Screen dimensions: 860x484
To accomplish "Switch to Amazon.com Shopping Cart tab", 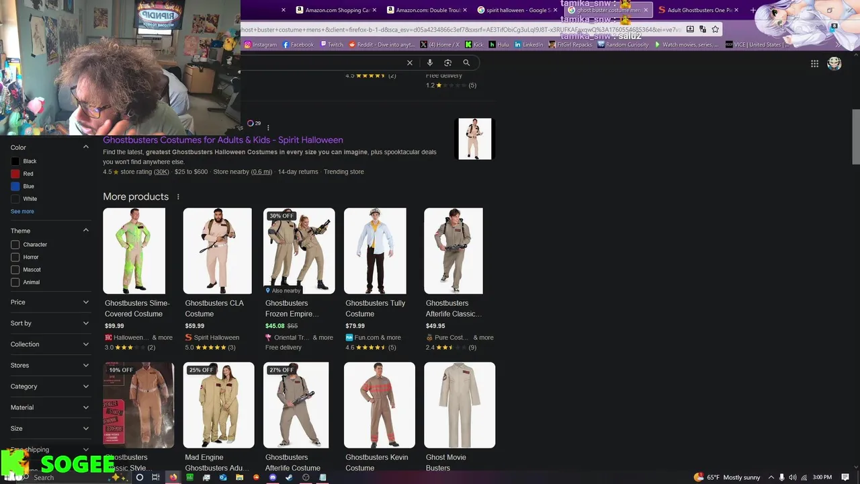I will [x=336, y=10].
